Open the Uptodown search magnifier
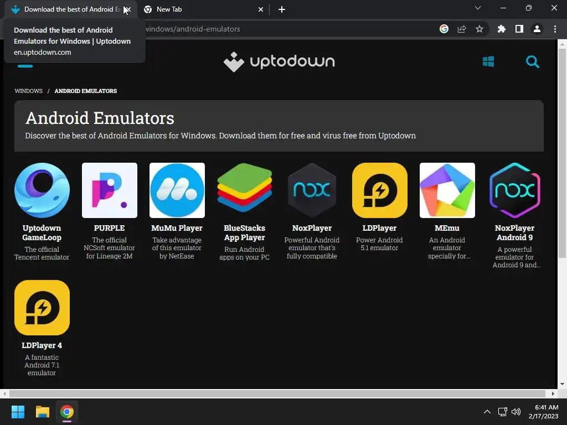The height and width of the screenshot is (425, 567). [x=532, y=62]
